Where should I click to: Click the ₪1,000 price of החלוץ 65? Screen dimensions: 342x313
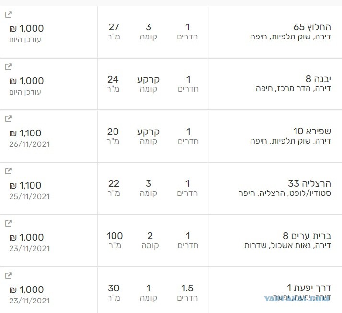(26, 28)
